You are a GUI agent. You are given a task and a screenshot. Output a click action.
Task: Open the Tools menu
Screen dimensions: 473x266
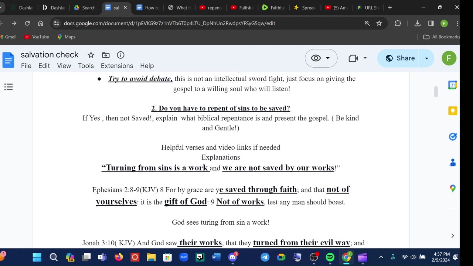coord(86,66)
